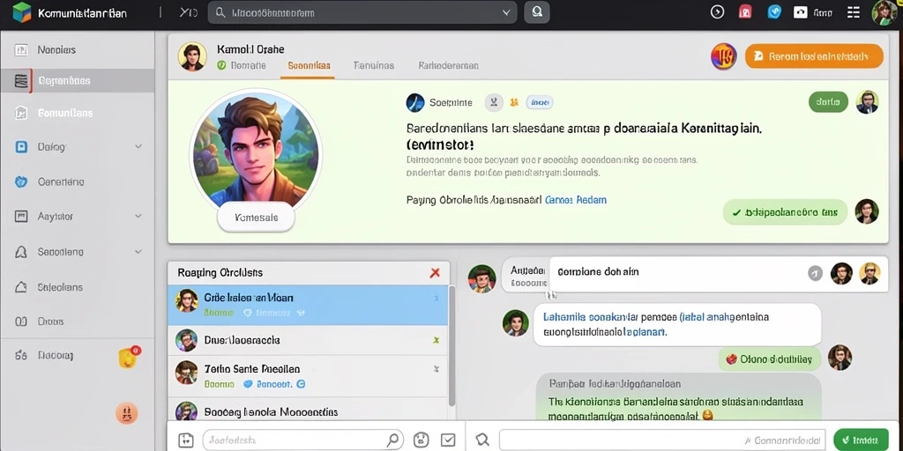The height and width of the screenshot is (451, 903).
Task: Click the list panel vertical scrollbar
Action: (452, 345)
